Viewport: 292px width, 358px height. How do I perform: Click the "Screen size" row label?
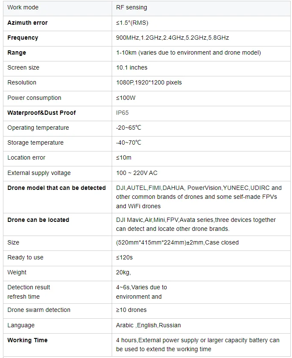coord(23,67)
